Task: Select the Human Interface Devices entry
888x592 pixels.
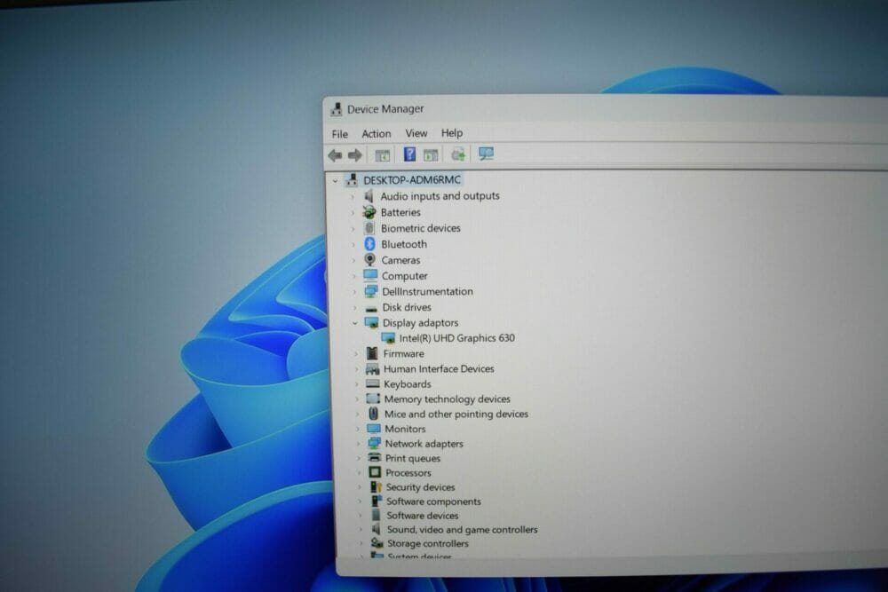Action: 439,369
